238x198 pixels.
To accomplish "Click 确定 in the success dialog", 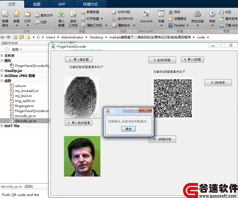I will pos(128,129).
